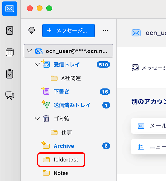Click the Get Messages cloud download icon
166x181 pixels.
pyautogui.click(x=32, y=31)
